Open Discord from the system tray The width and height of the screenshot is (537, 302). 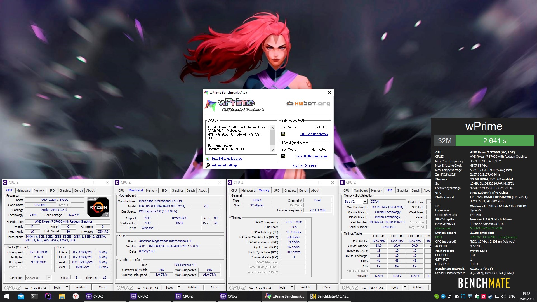(x=457, y=296)
